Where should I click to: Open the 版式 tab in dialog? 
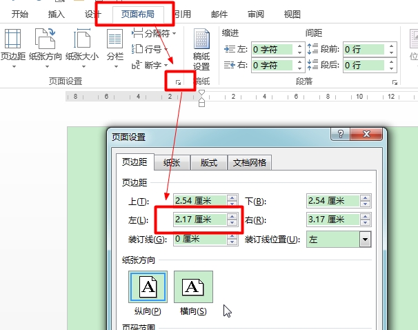pyautogui.click(x=209, y=162)
